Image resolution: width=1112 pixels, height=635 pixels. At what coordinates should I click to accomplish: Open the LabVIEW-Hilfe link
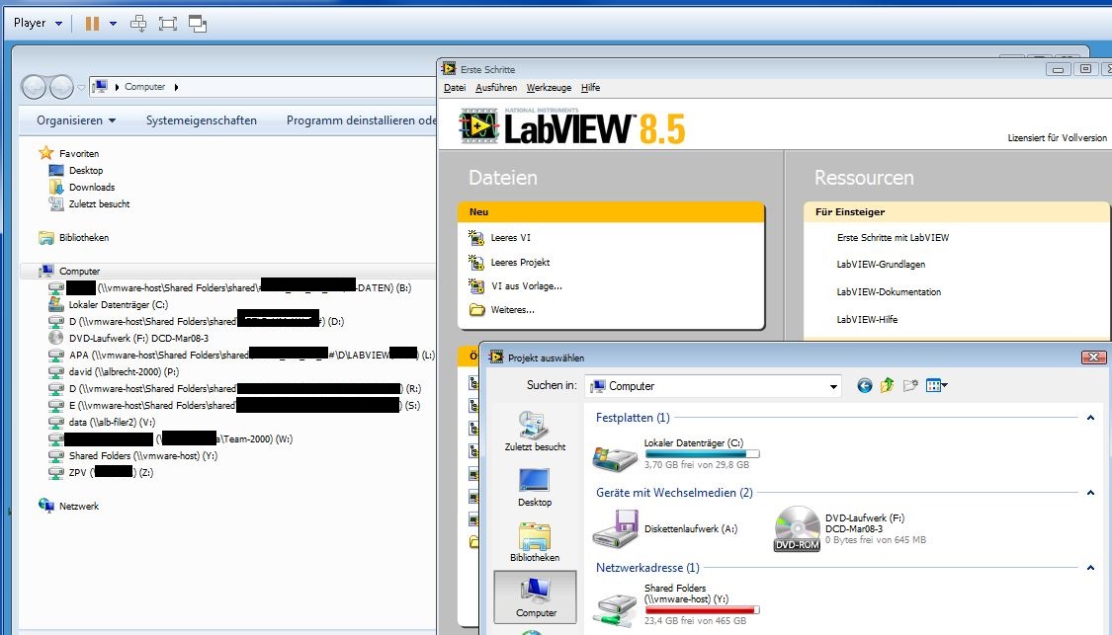click(x=867, y=320)
